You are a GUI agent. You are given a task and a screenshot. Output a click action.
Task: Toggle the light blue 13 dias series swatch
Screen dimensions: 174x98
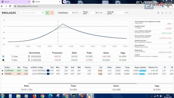tap(3, 56)
